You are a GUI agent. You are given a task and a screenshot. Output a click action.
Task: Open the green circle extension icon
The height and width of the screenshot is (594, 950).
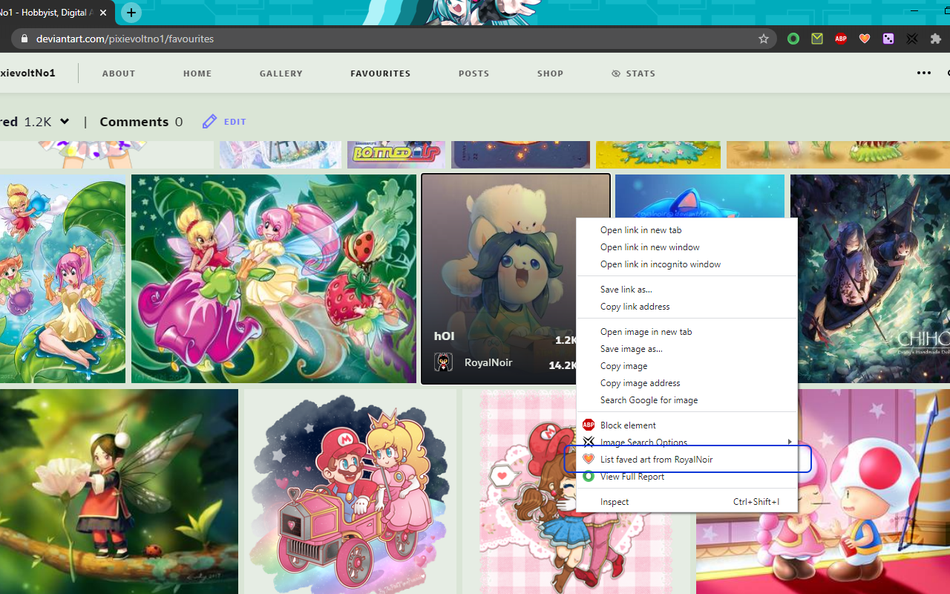tap(793, 39)
